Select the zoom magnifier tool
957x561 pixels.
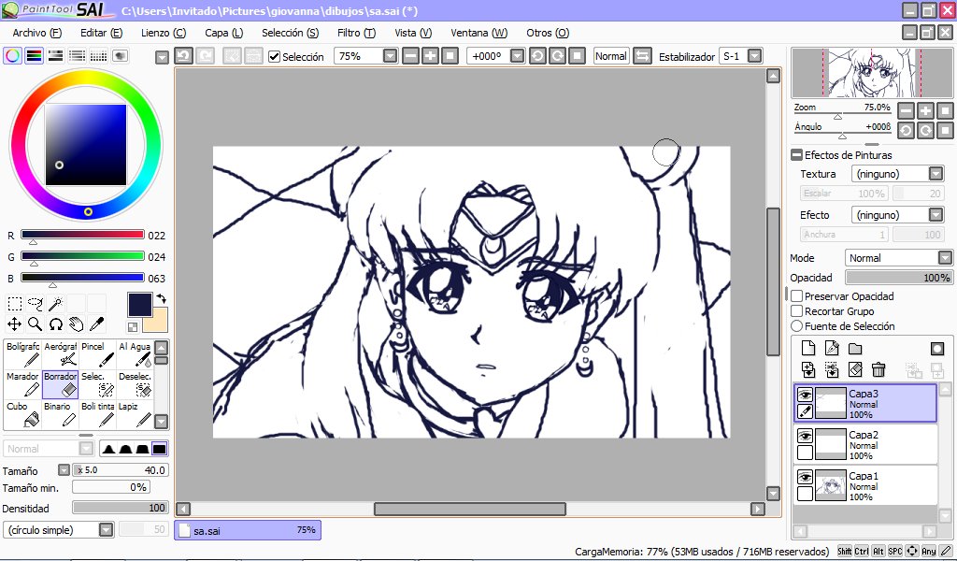click(36, 324)
